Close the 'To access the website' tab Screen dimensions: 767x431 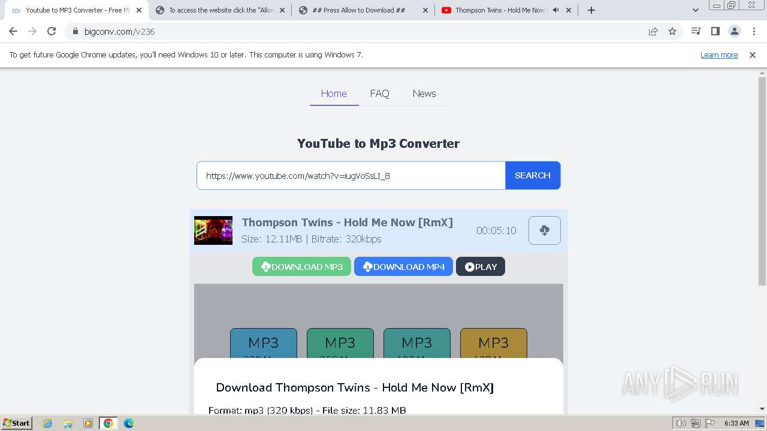(282, 10)
